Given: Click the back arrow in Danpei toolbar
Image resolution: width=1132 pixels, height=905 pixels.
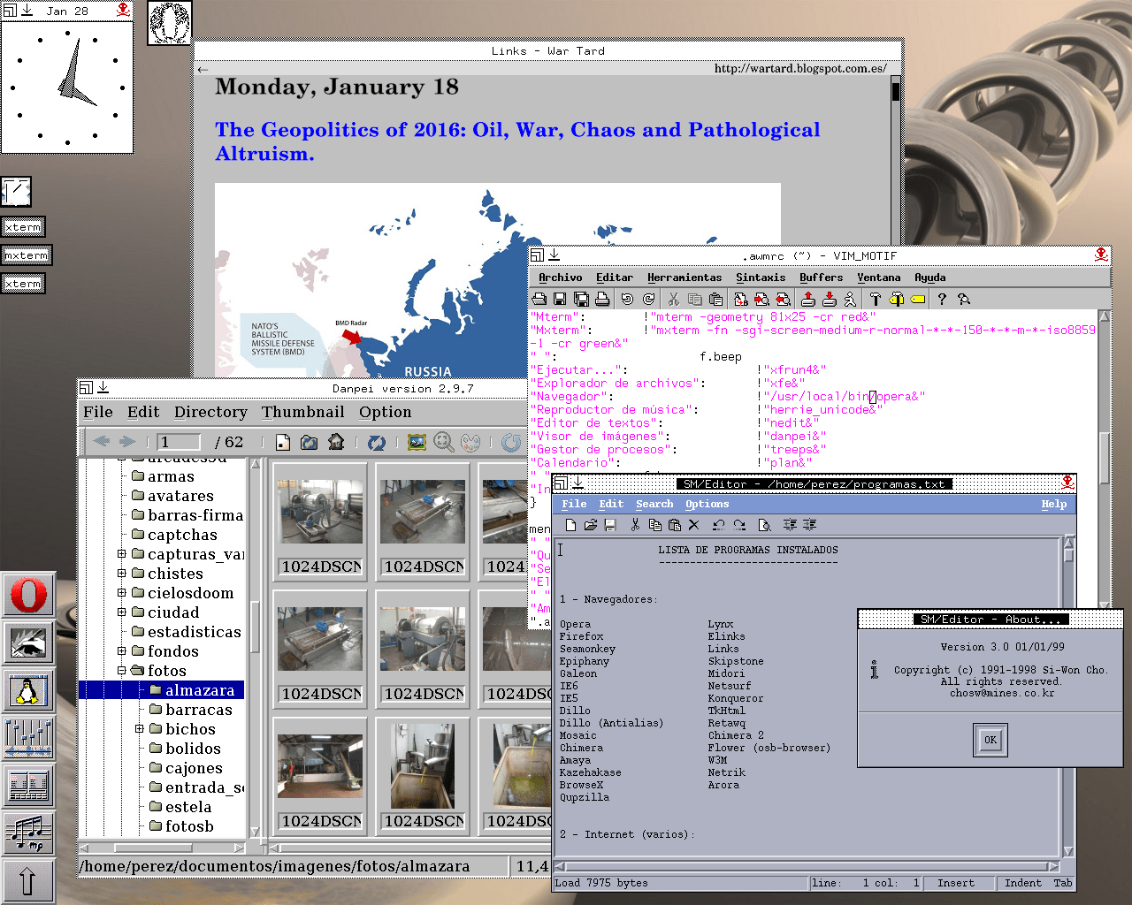Looking at the screenshot, I should point(102,442).
